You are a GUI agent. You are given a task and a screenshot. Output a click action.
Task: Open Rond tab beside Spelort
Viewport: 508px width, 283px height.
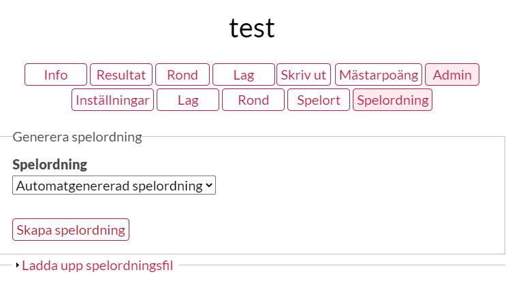253,100
